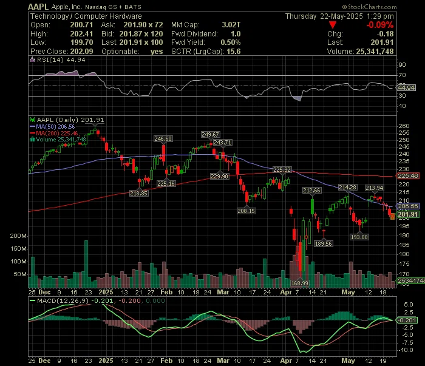Viewport: 425px width, 366px height.
Task: Click the High value 202.41
Action: [x=81, y=34]
